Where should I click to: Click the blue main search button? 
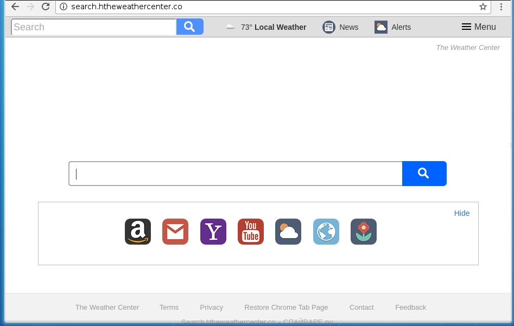tap(424, 174)
